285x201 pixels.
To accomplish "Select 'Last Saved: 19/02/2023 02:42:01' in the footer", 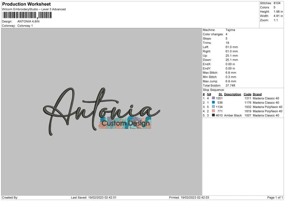I will 94,198.
